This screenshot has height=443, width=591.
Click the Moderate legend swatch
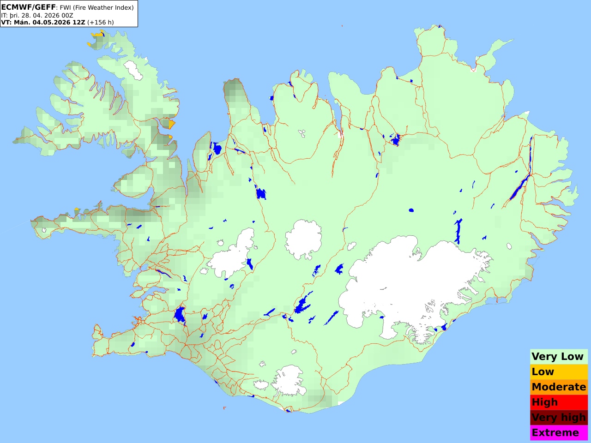point(559,387)
